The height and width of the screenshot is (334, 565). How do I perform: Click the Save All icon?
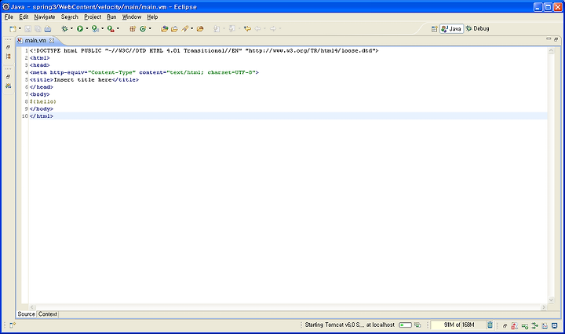coord(38,29)
